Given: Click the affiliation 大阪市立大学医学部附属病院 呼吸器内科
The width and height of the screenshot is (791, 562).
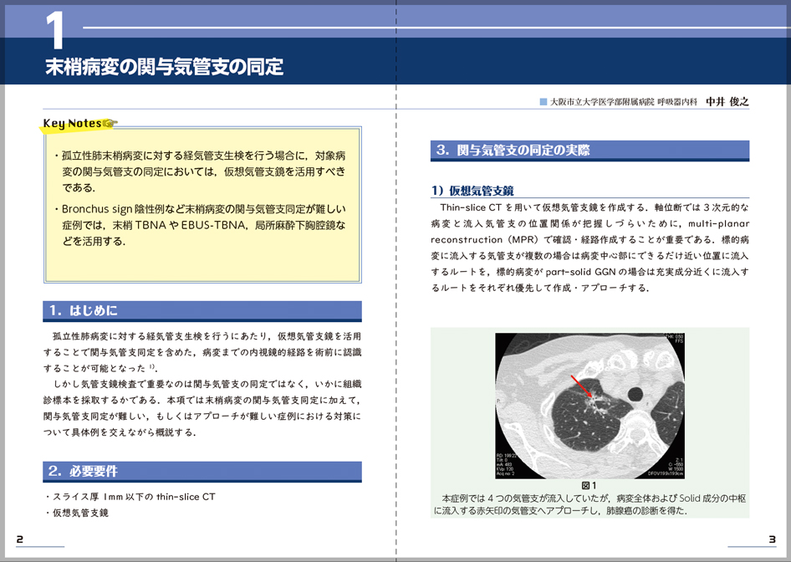Looking at the screenshot, I should (x=624, y=102).
